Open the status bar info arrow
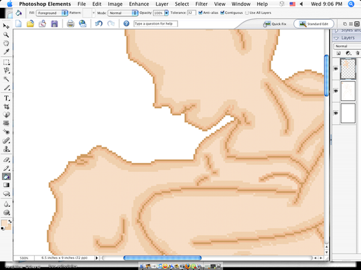361x270 pixels. pyautogui.click(x=97, y=258)
